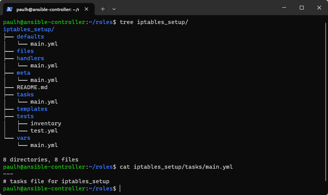Click the '8 directories, 8 files' summary
The height and width of the screenshot is (195, 328).
click(40, 160)
